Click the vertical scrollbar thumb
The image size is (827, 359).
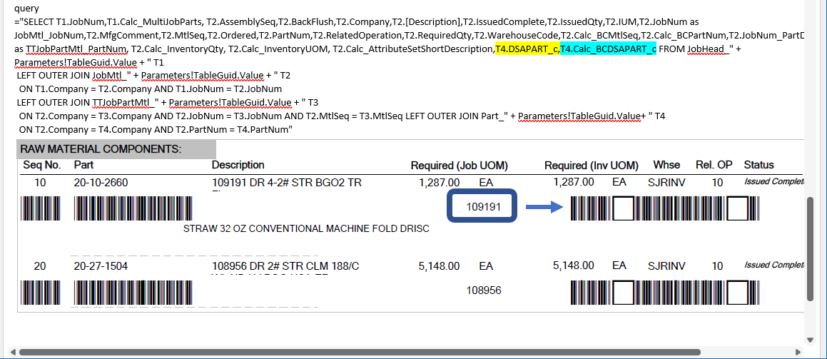point(810,249)
